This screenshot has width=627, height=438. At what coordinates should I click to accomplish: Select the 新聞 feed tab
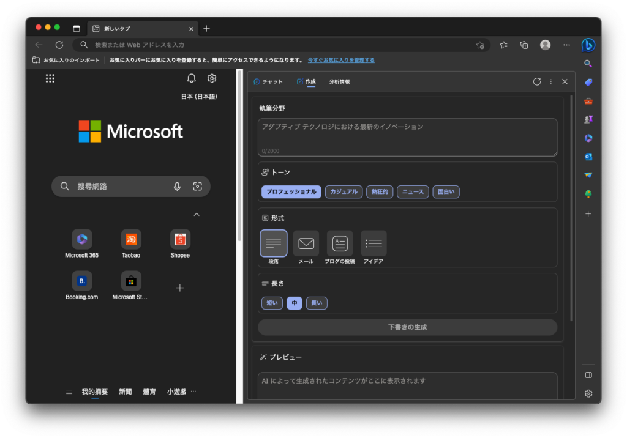pos(125,392)
